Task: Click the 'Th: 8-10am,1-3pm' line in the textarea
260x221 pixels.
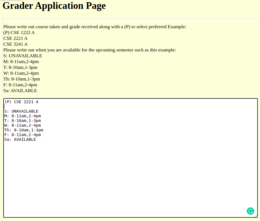Action: [x=23, y=130]
